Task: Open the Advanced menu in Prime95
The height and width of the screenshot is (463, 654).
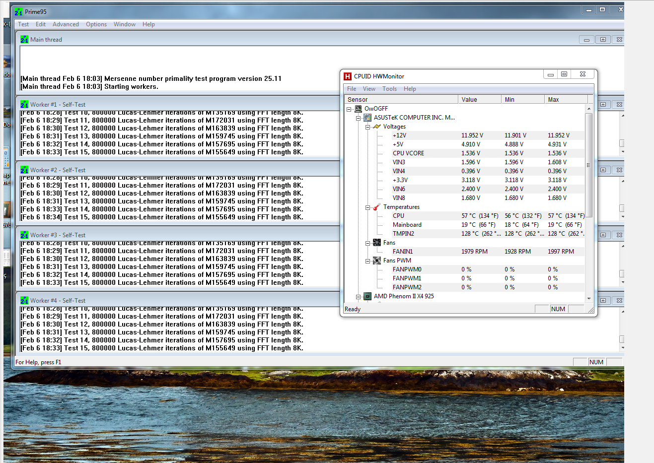Action: pos(66,24)
